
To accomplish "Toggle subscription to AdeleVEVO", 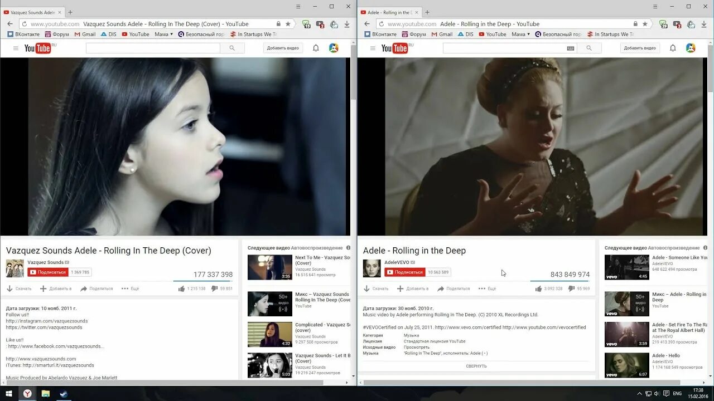I will pyautogui.click(x=405, y=272).
